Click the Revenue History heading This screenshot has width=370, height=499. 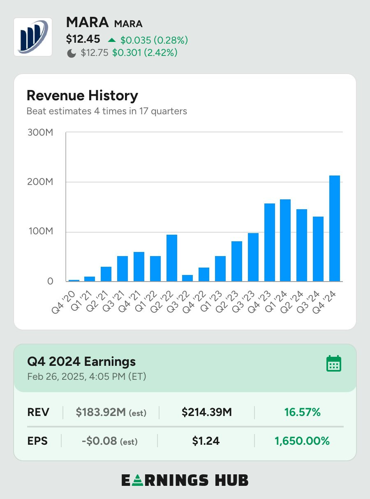(x=82, y=96)
